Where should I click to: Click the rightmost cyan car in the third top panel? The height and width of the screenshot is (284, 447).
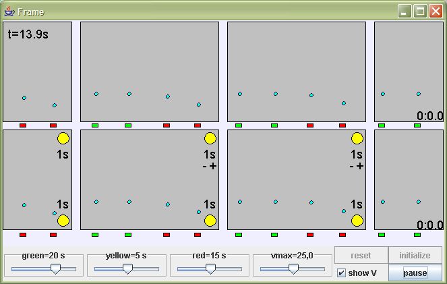[344, 103]
